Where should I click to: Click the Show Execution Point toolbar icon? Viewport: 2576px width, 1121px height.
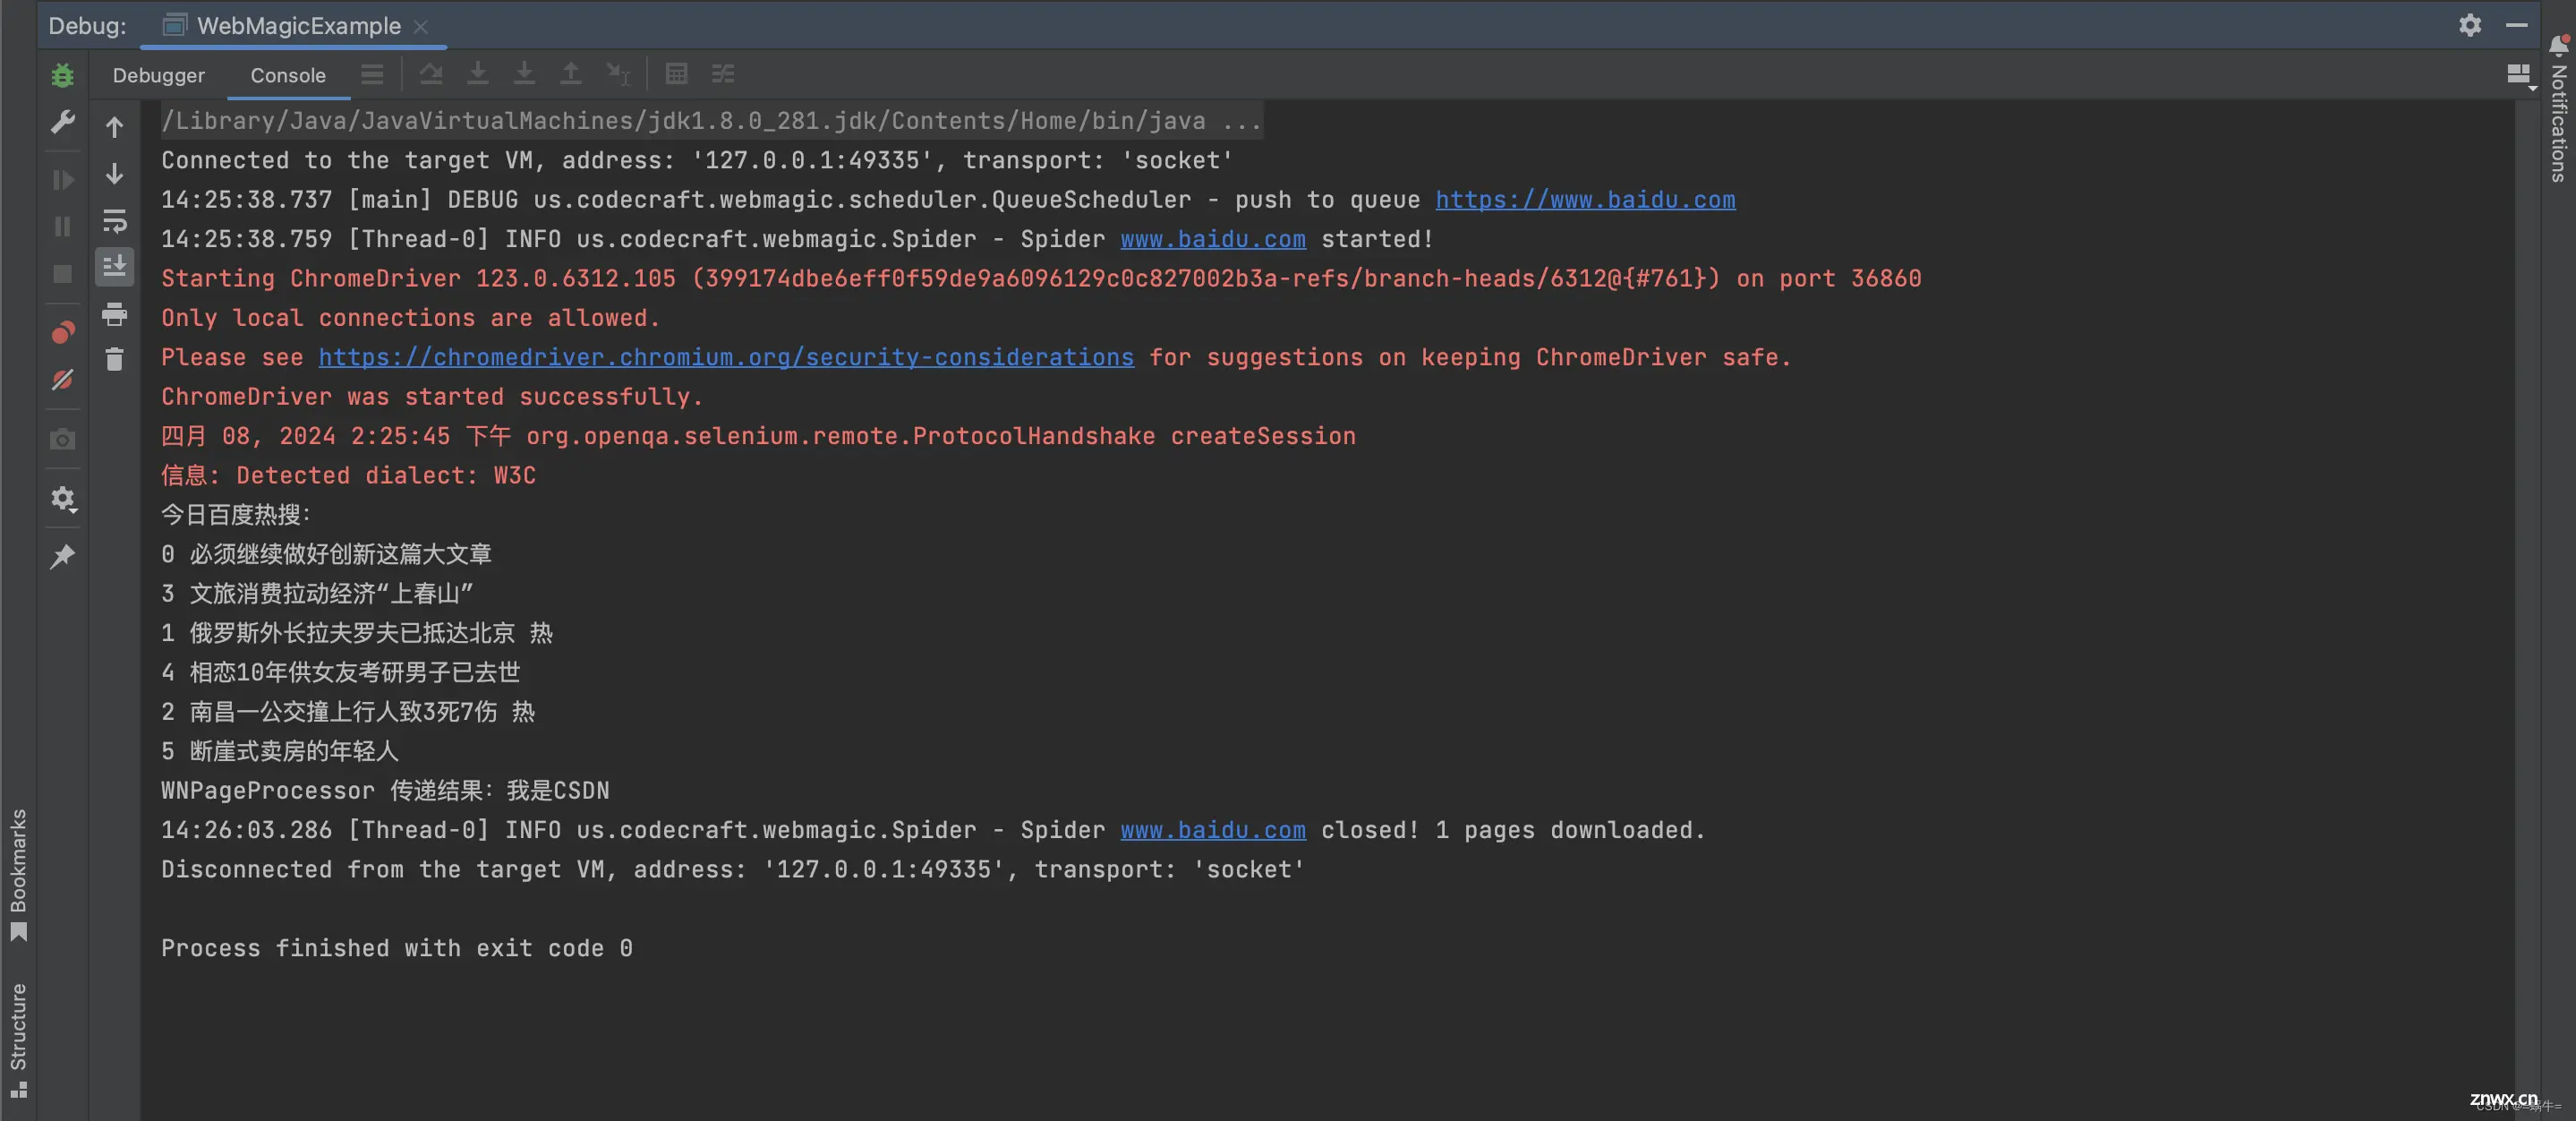click(372, 74)
